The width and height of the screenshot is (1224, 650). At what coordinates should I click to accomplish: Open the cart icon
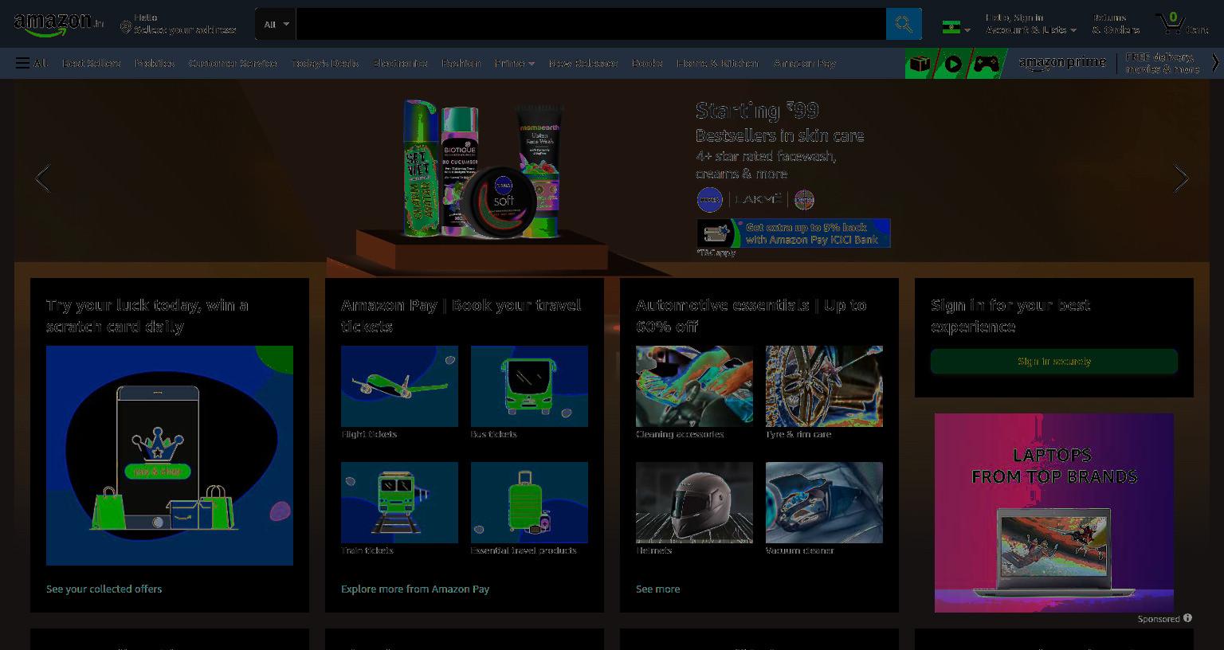1170,23
